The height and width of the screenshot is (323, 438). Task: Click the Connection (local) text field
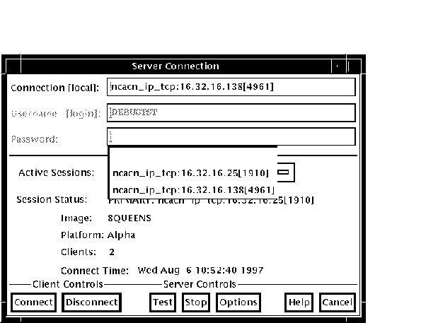(x=231, y=87)
